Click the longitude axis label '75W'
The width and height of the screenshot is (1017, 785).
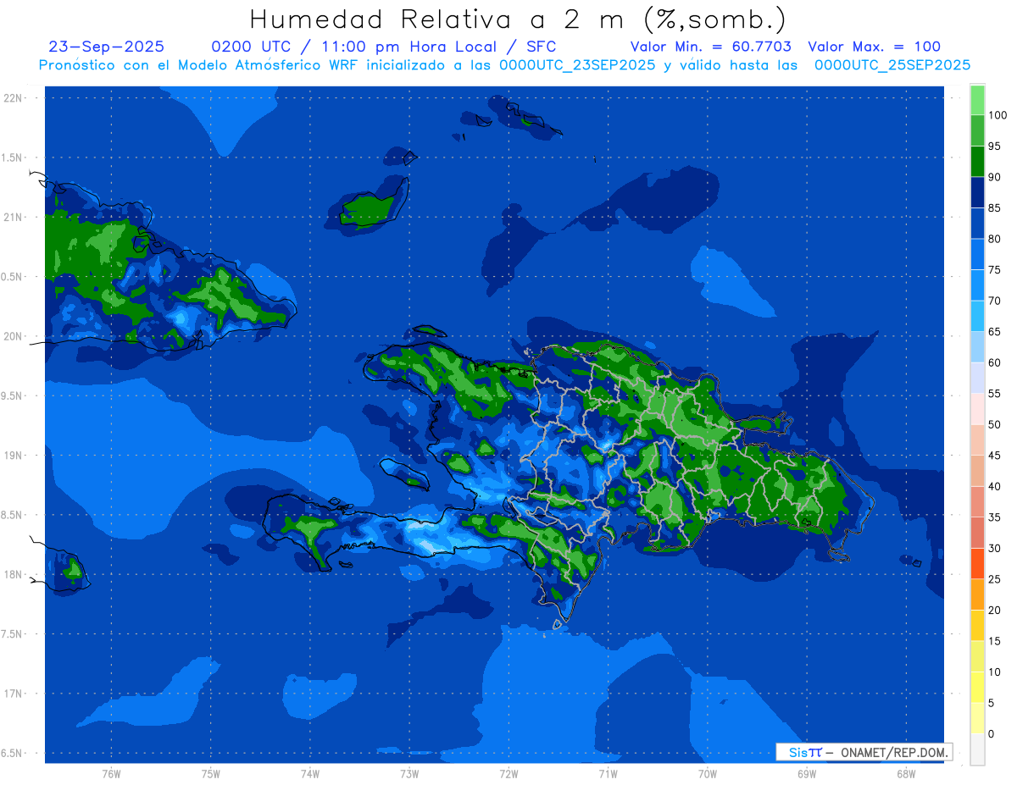tap(211, 774)
